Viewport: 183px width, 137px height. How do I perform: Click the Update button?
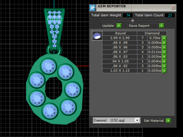[x=109, y=25]
